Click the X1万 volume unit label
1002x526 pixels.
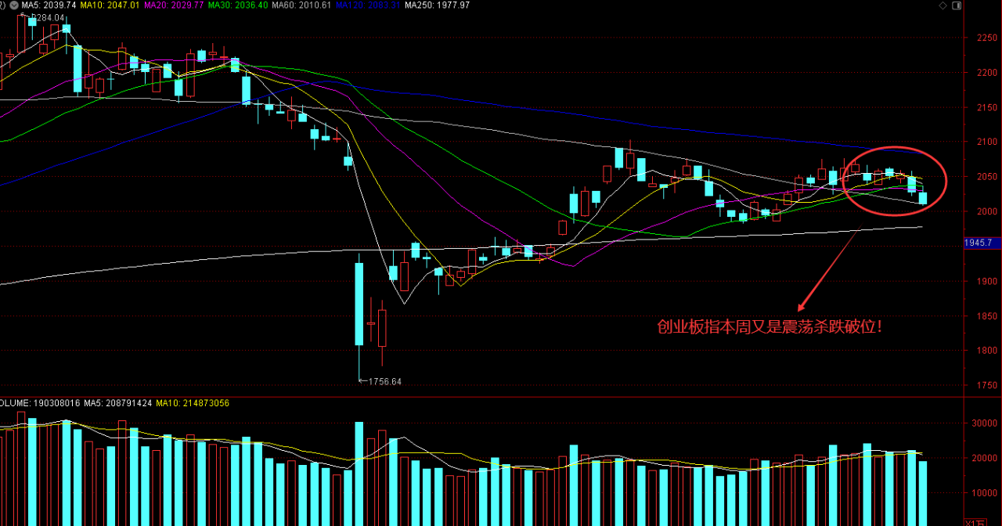(x=975, y=522)
